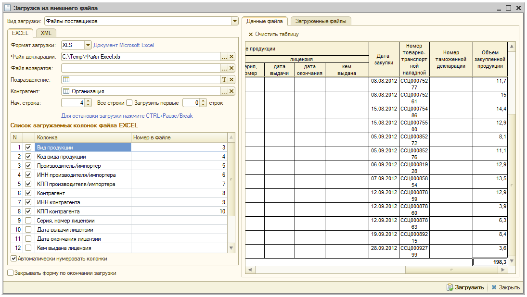Expand the Формат загрузки XLS dropdown
This screenshot has height=297, width=527.
click(88, 45)
